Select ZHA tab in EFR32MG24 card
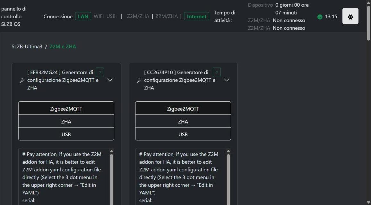The height and width of the screenshot is (205, 371). coord(66,122)
